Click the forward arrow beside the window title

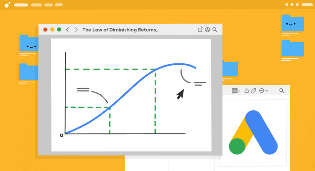(76, 30)
